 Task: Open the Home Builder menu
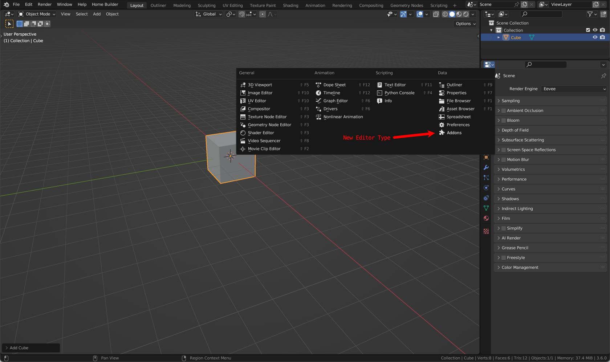click(105, 4)
